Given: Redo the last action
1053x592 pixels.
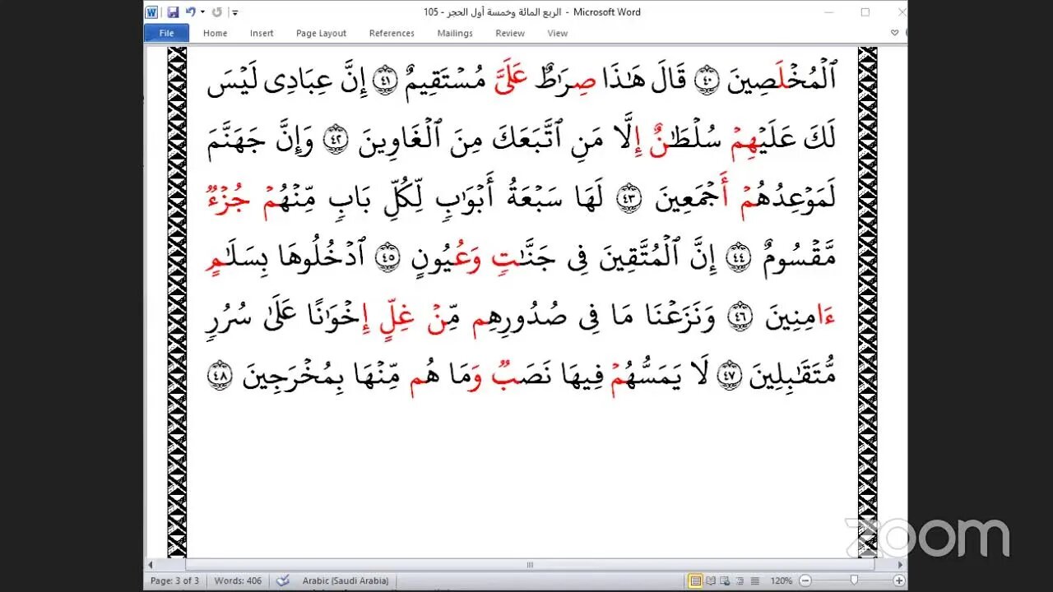Looking at the screenshot, I should tap(216, 12).
